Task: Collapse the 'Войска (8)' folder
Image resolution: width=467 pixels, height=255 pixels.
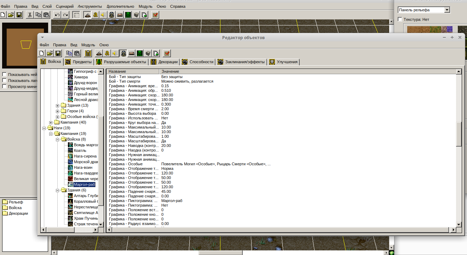Action: pyautogui.click(x=58, y=140)
